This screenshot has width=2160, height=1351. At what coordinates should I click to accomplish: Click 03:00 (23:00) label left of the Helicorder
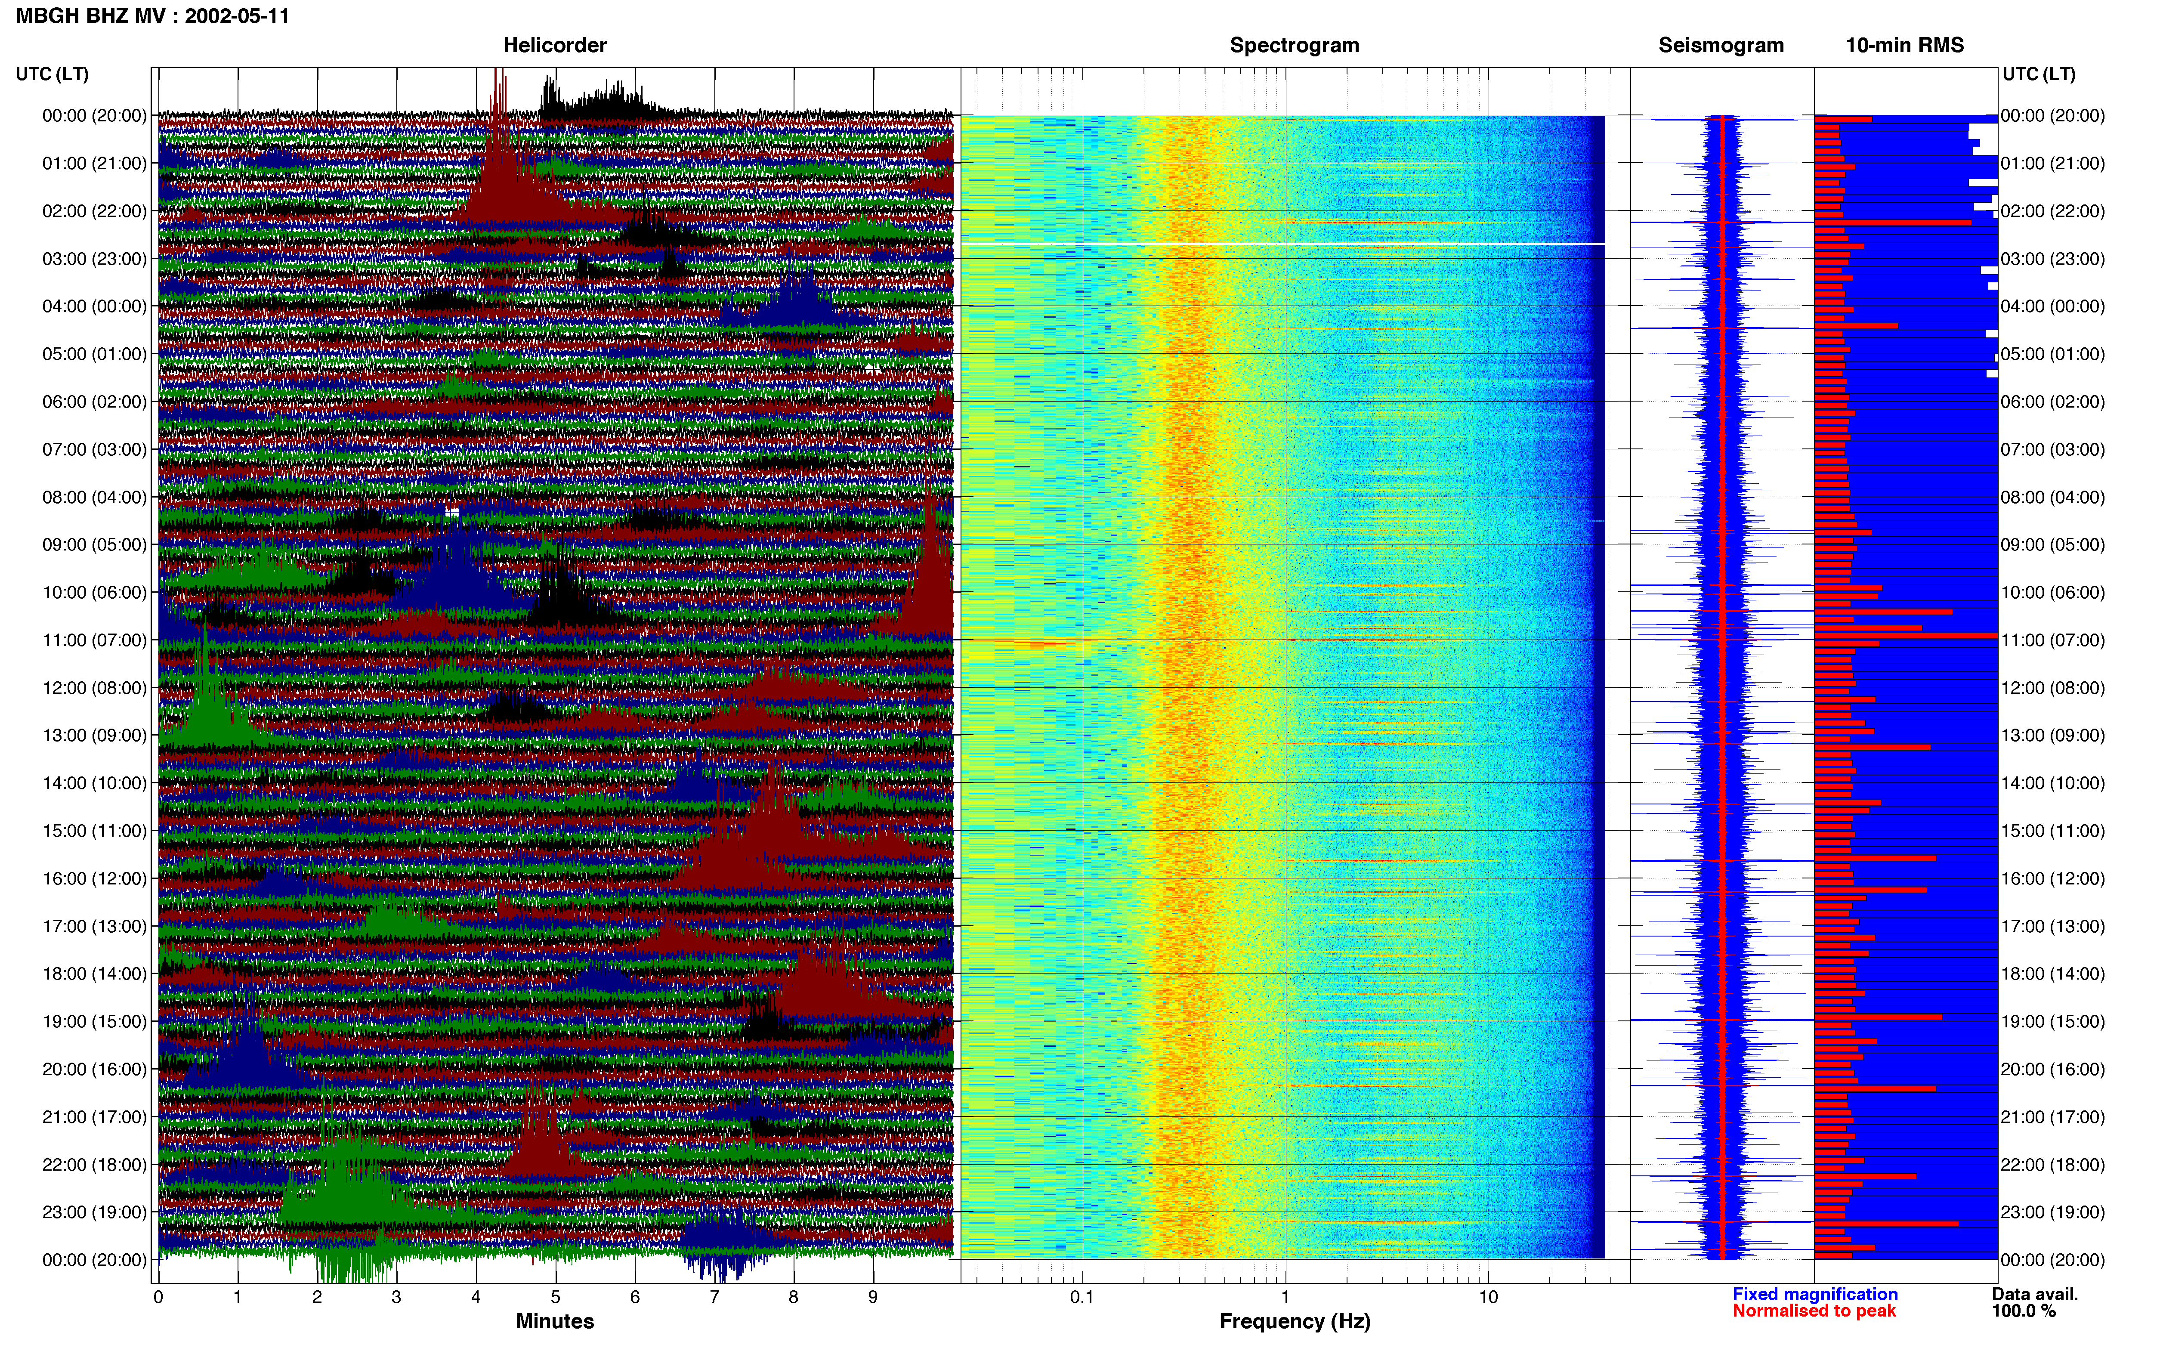pyautogui.click(x=95, y=259)
